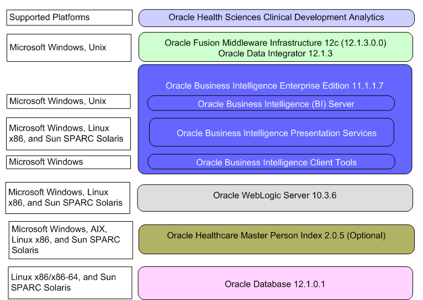
Task: Click the Linux x86/x86-64 platform box
Action: click(x=70, y=283)
